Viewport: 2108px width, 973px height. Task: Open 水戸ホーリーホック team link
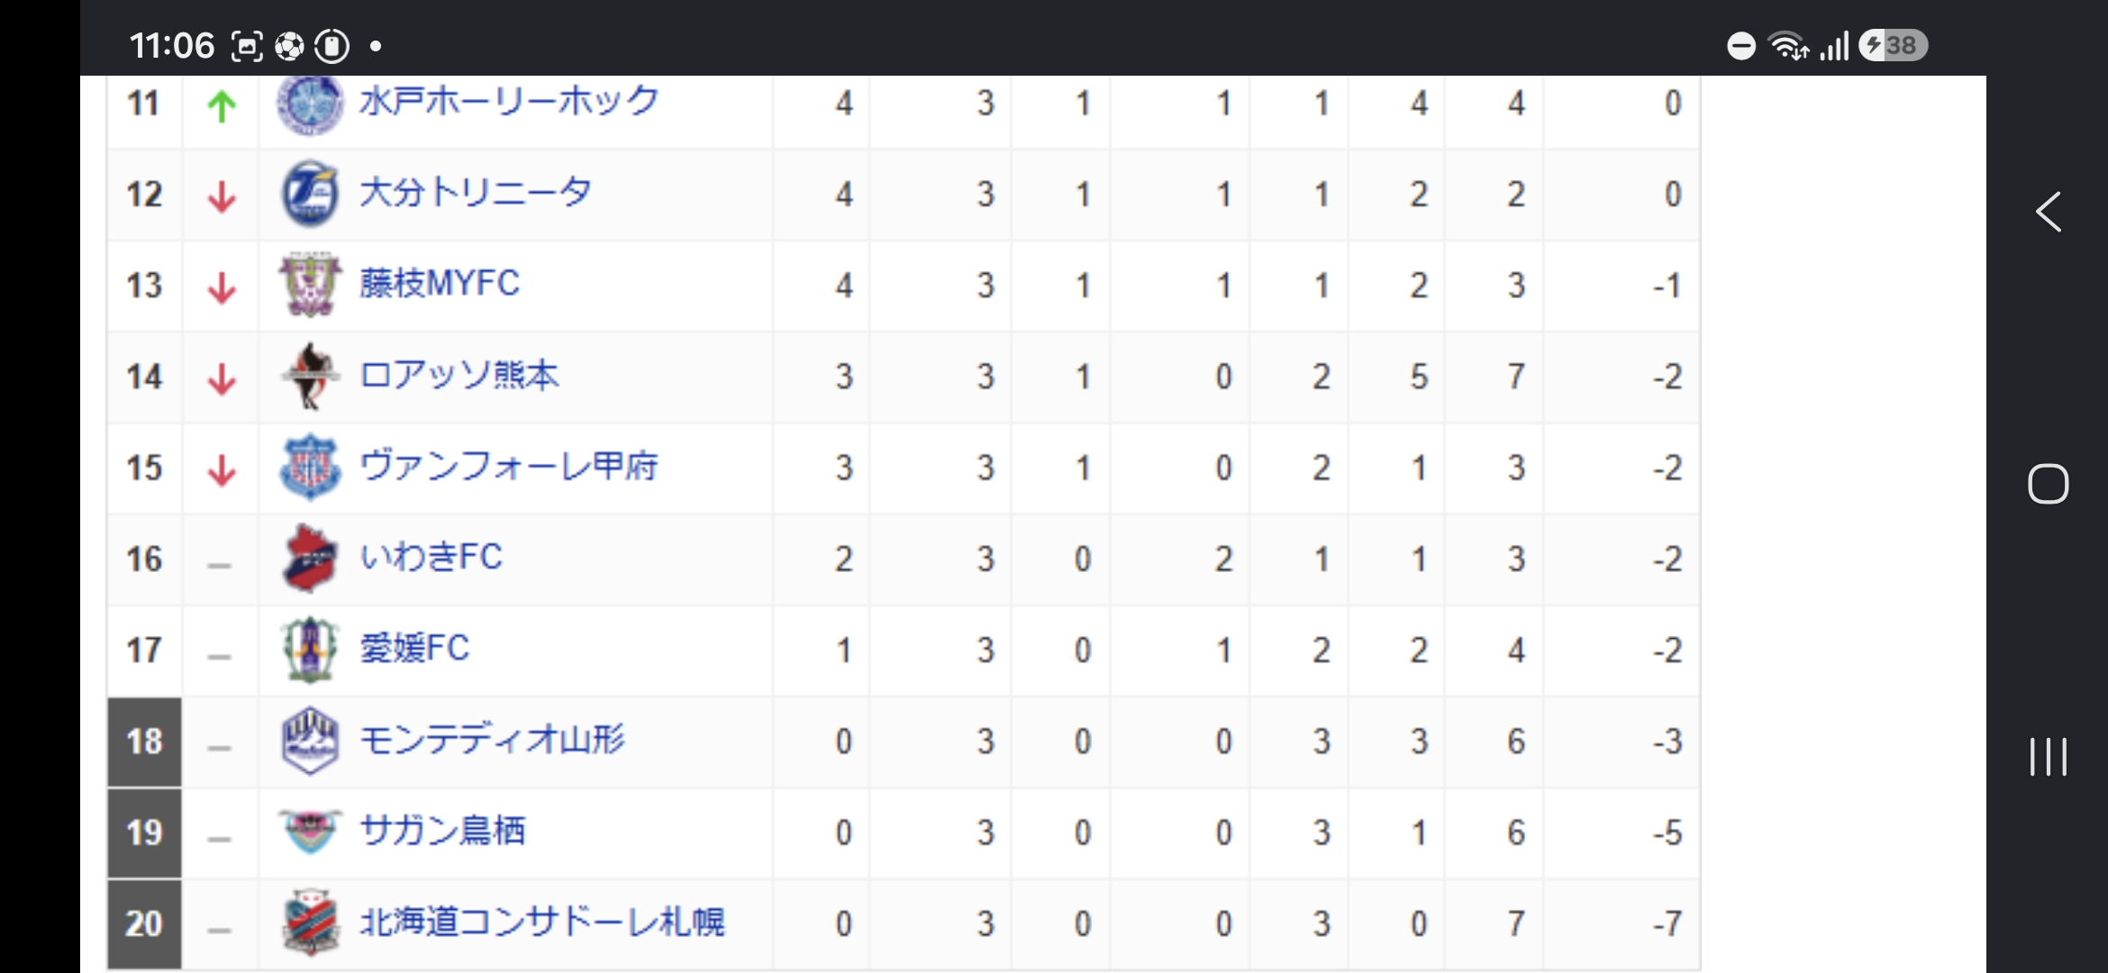click(509, 101)
